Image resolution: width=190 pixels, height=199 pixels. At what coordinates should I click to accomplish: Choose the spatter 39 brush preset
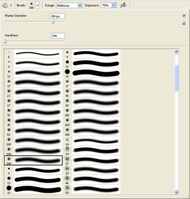[x=92, y=170]
